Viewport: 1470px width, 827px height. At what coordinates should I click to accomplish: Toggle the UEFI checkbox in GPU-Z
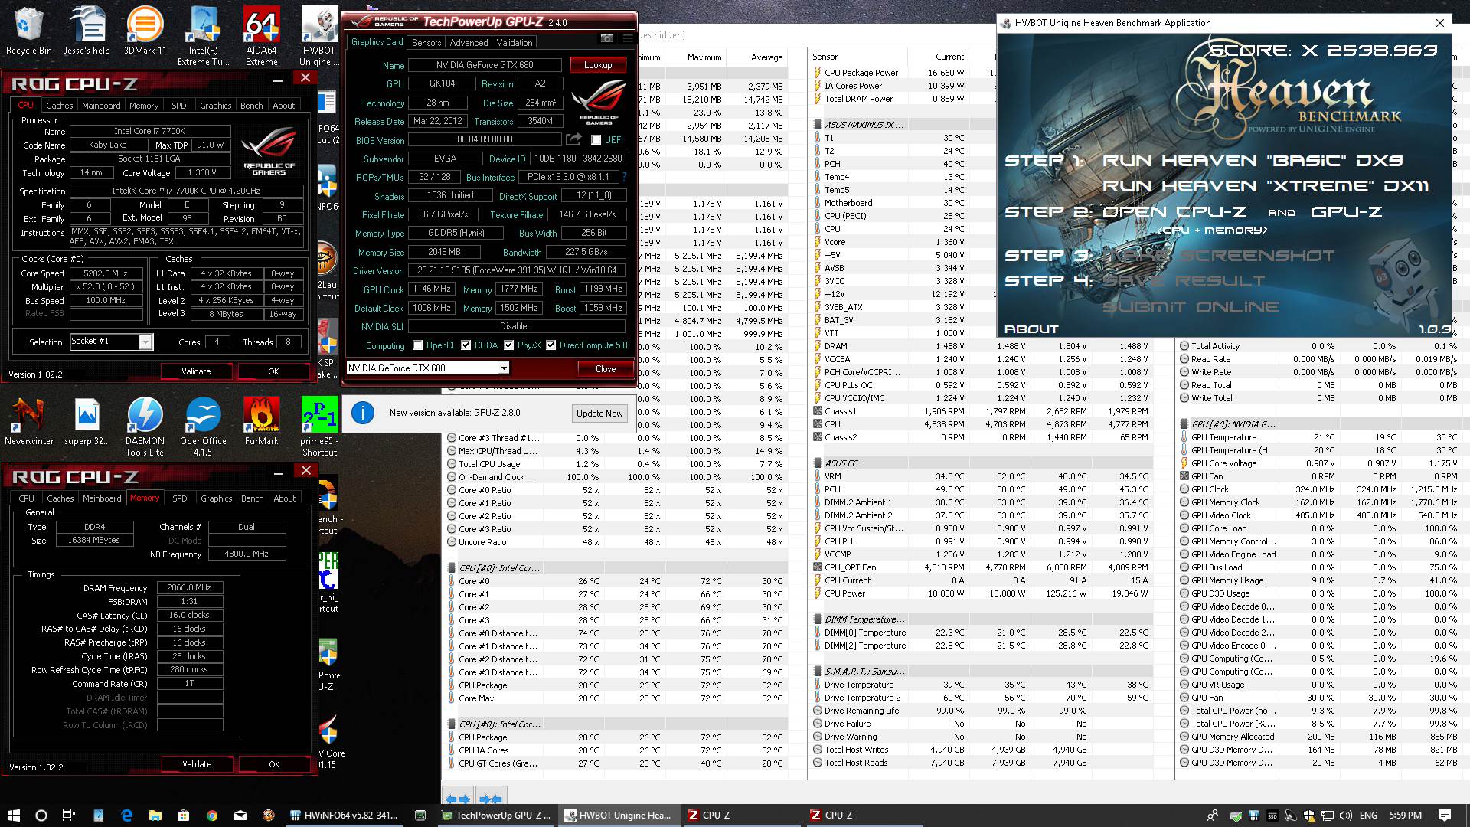tap(596, 140)
